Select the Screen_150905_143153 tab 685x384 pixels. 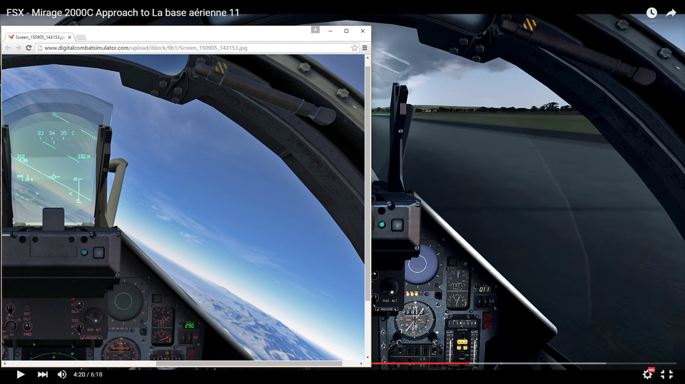click(x=39, y=38)
